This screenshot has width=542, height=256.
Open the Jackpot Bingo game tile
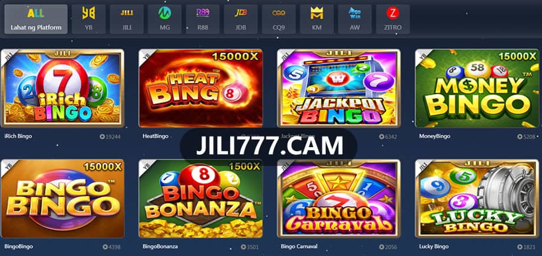click(x=339, y=88)
